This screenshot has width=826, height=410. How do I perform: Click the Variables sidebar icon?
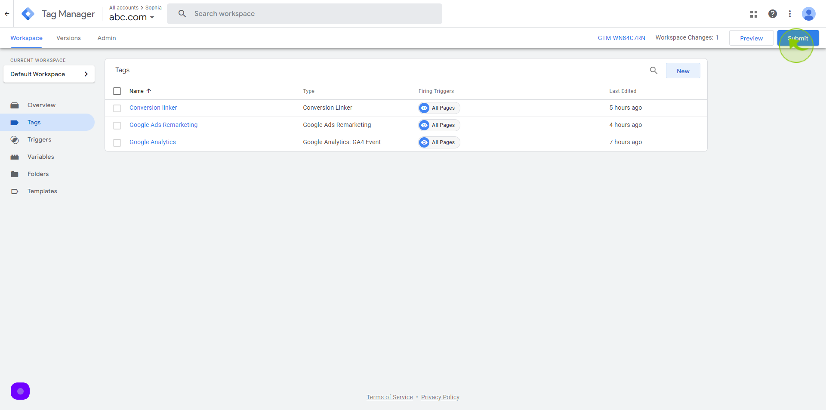pos(15,157)
